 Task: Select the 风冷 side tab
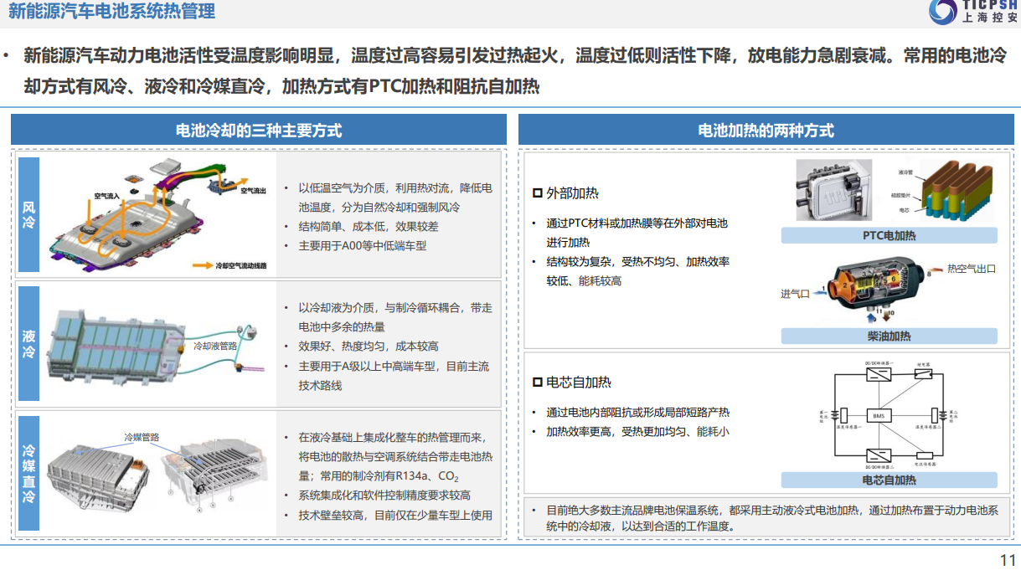29,213
